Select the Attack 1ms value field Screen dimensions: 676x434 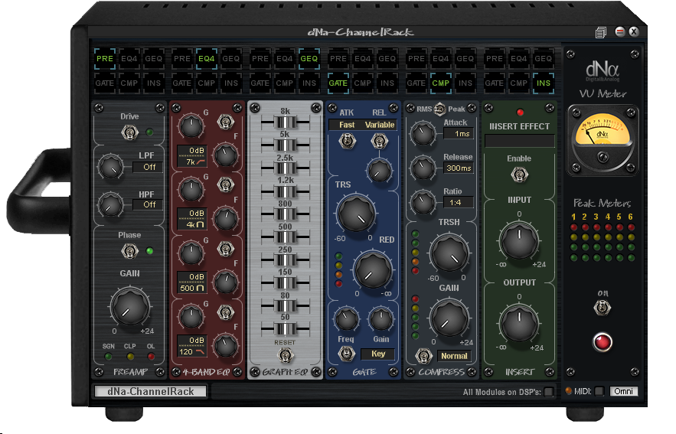[x=459, y=134]
